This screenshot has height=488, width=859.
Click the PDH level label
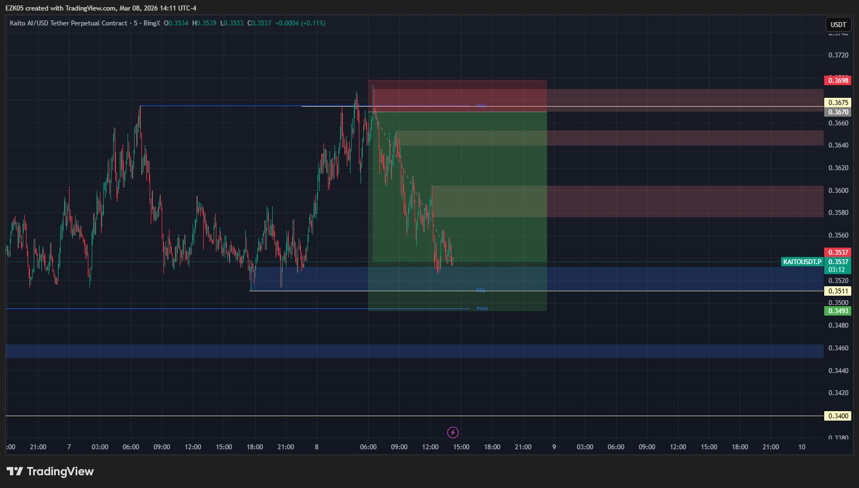pyautogui.click(x=481, y=106)
